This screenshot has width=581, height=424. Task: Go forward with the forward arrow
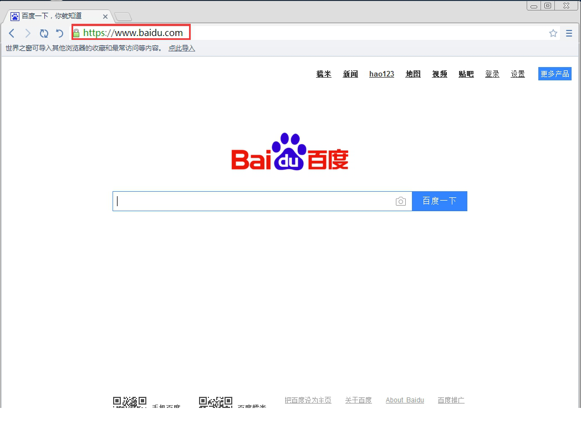28,33
